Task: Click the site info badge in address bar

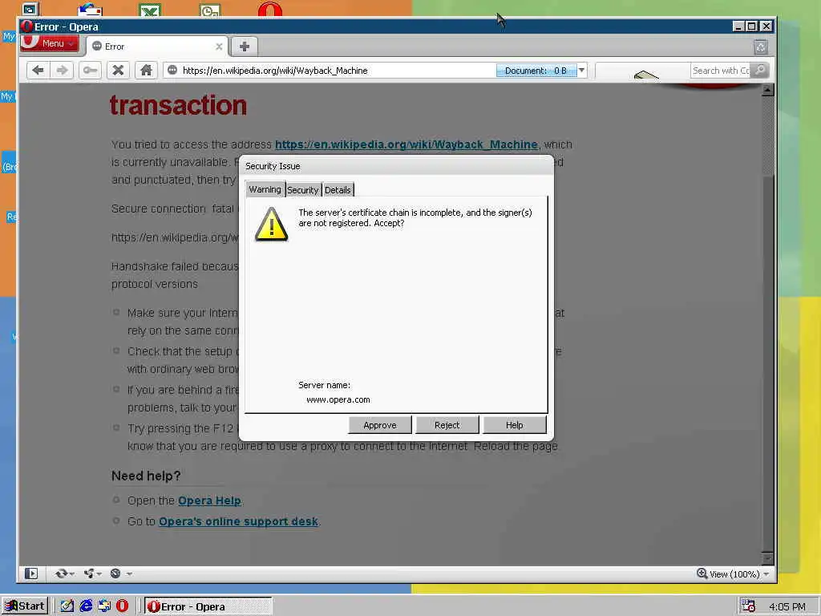Action: [172, 71]
